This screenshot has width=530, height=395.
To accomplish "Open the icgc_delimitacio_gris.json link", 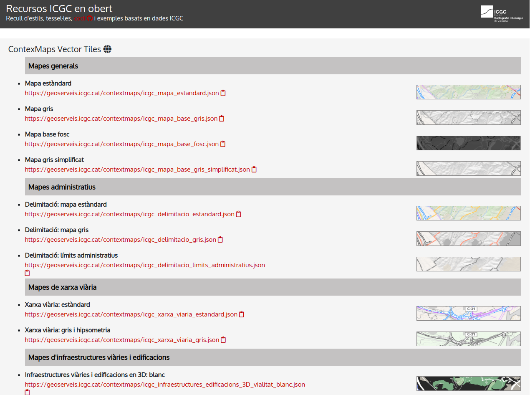I will pos(121,240).
